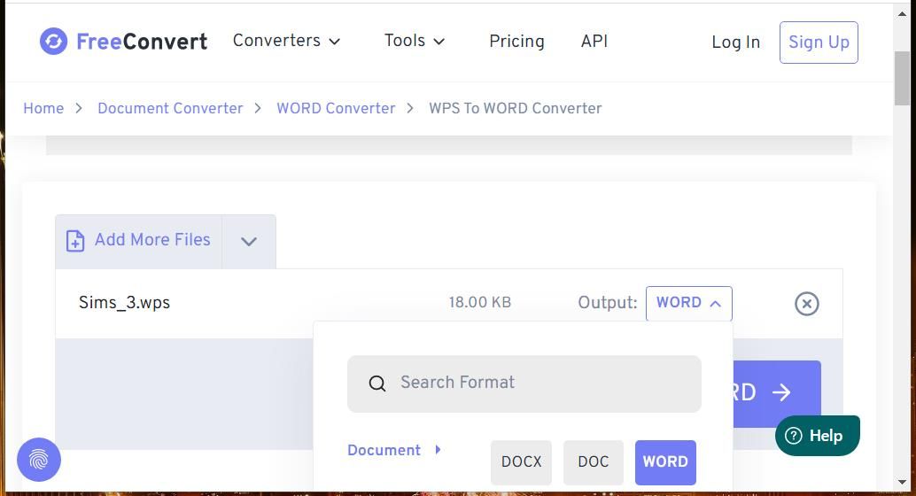Choose DOCX output format

coord(521,462)
